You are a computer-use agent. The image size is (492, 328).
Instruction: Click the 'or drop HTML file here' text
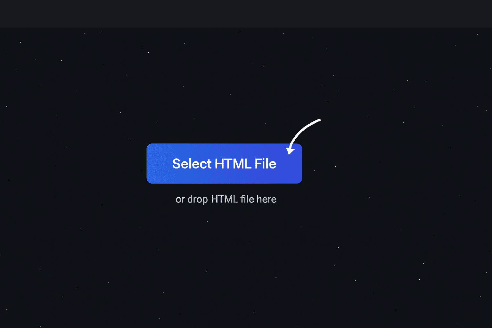226,199
